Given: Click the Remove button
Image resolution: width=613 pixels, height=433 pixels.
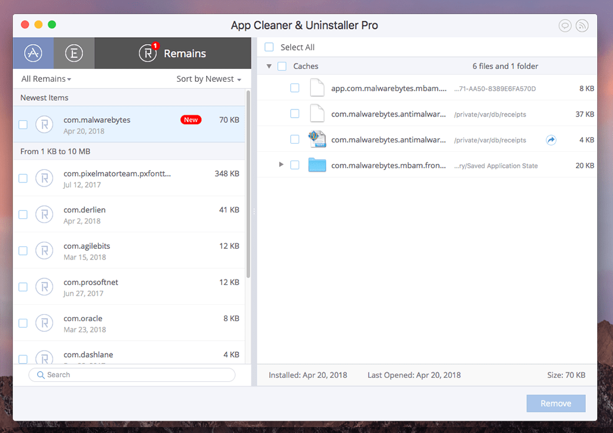Looking at the screenshot, I should point(555,403).
